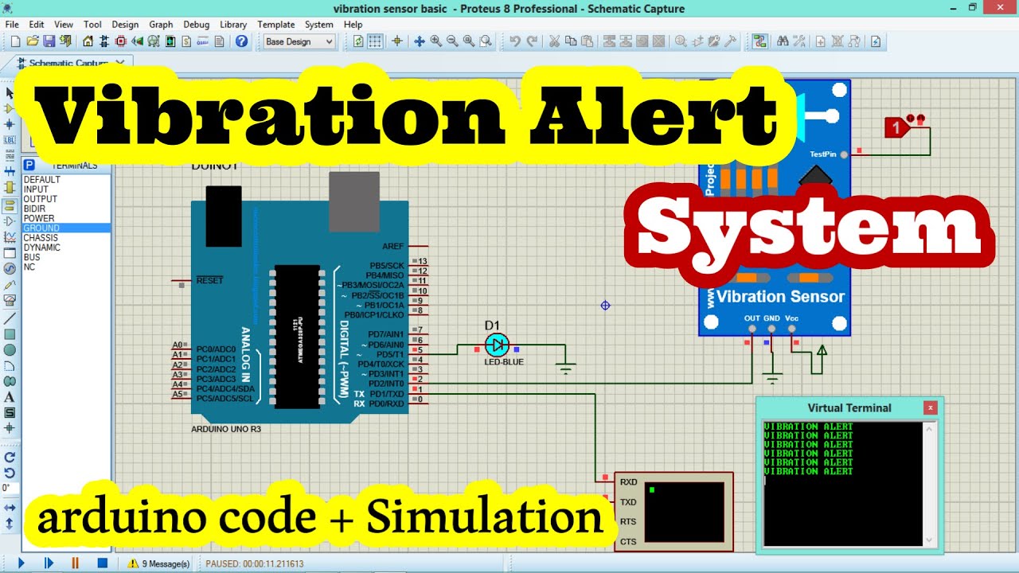Pause the running simulation
Image resolution: width=1019 pixels, height=573 pixels.
point(76,563)
